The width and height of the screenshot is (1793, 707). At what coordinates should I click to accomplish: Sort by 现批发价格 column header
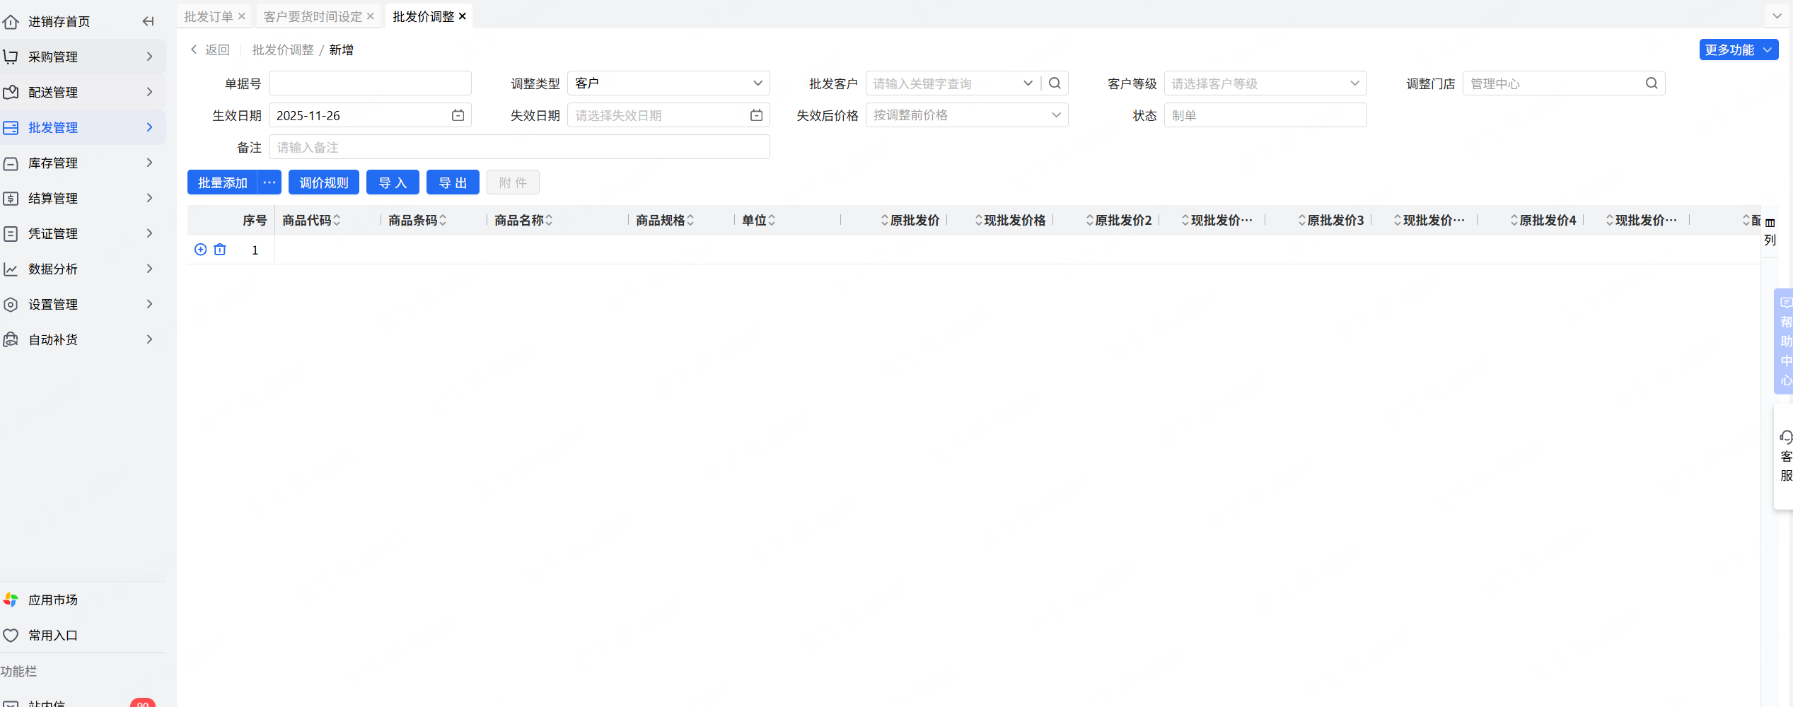(1010, 221)
